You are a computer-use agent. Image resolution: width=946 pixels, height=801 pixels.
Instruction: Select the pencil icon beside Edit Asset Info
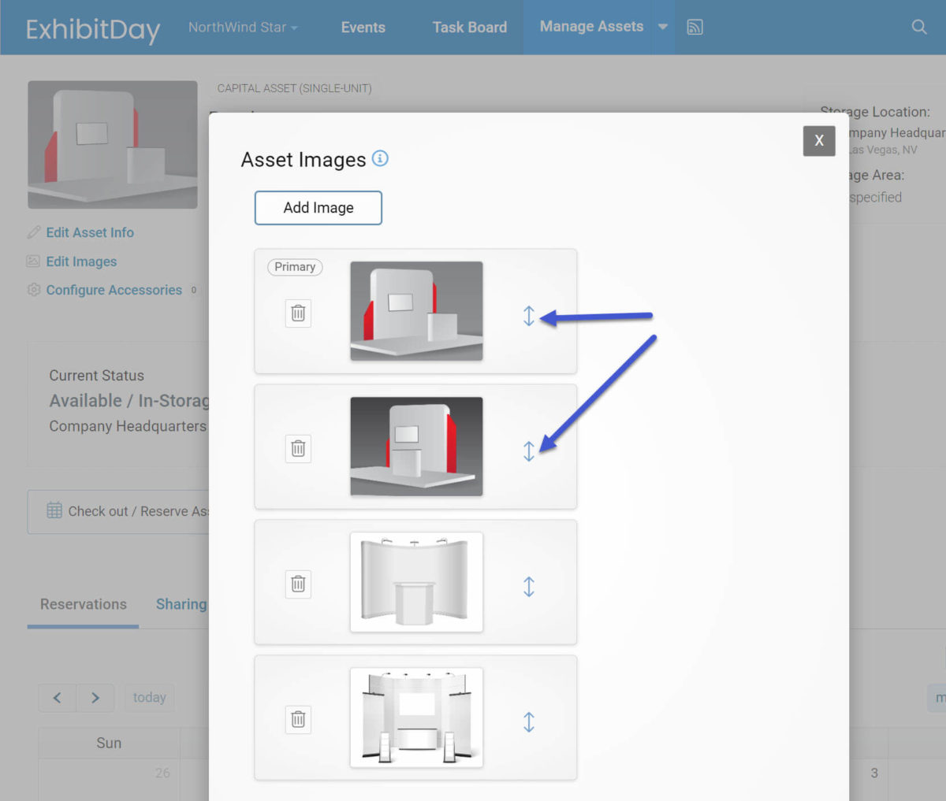pos(34,232)
